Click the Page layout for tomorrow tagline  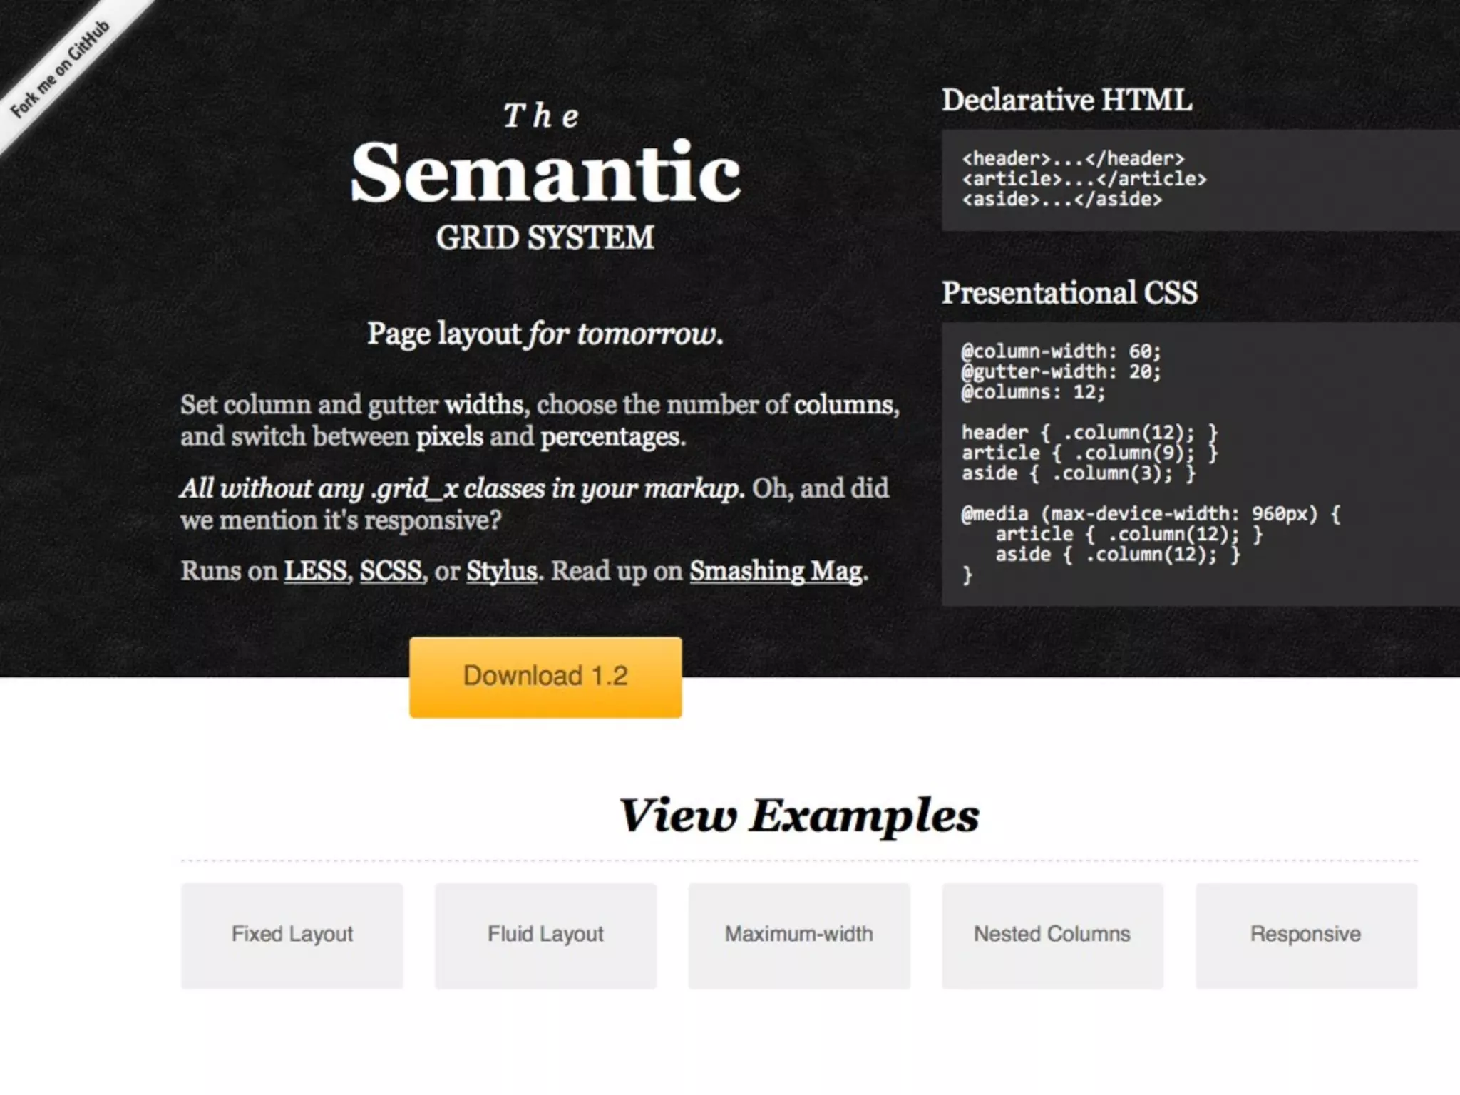(x=545, y=334)
